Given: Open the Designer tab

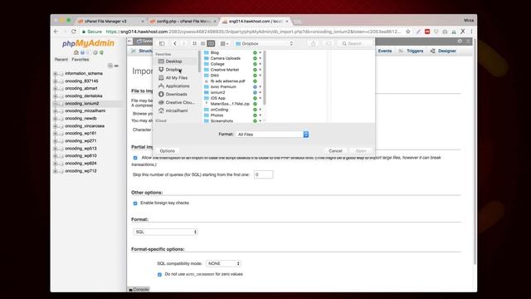Looking at the screenshot, I should tap(443, 51).
